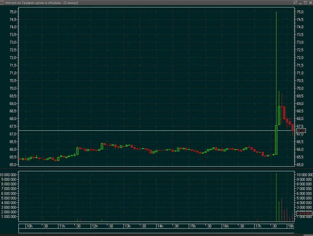Image resolution: width=313 pixels, height=236 pixels.
Task: Click the 72,5 label on left price axis
Action: (13, 50)
